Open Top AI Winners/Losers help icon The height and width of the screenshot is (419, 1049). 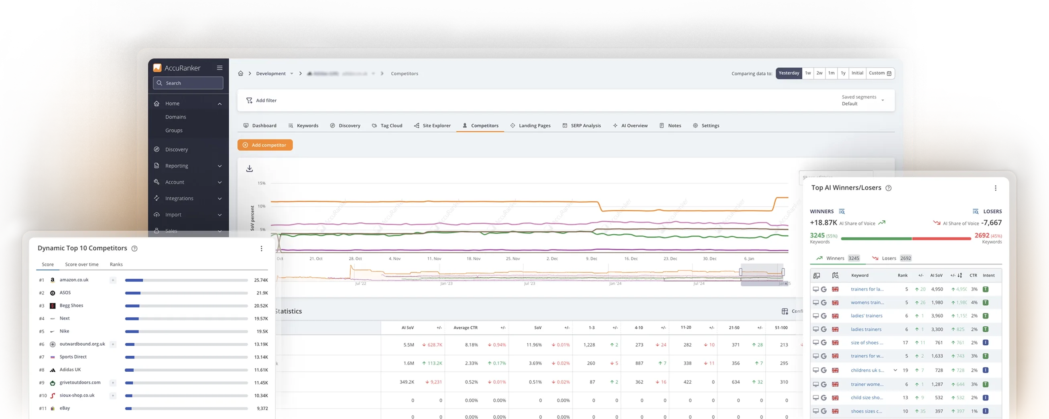888,188
